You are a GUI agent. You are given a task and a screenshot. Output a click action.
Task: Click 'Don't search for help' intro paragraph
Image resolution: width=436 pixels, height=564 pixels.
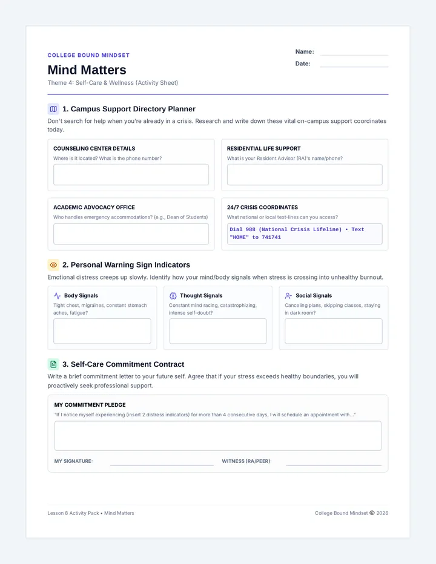(x=217, y=125)
